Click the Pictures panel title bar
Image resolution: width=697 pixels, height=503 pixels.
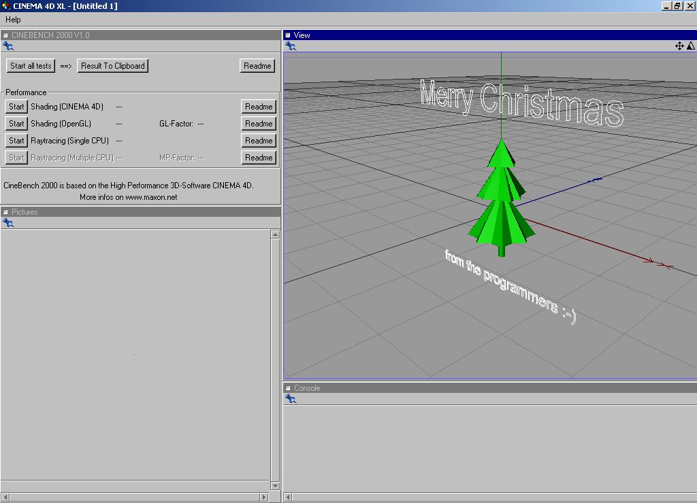click(140, 212)
